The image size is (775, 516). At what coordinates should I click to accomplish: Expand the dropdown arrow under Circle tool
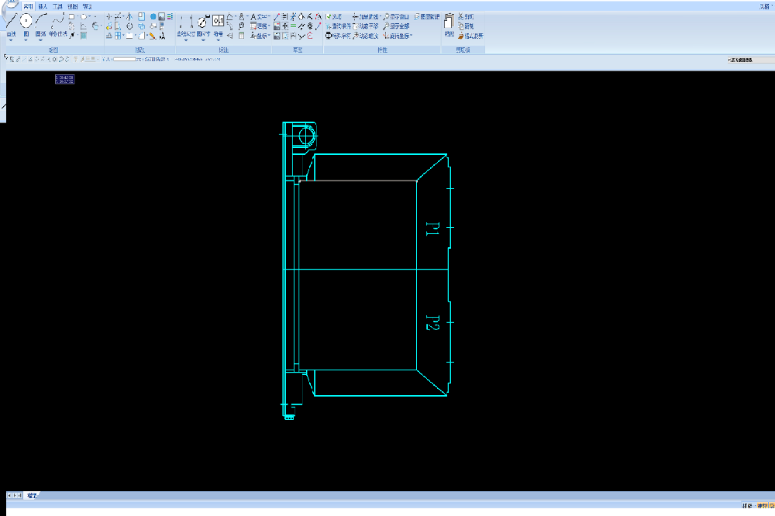(x=26, y=40)
